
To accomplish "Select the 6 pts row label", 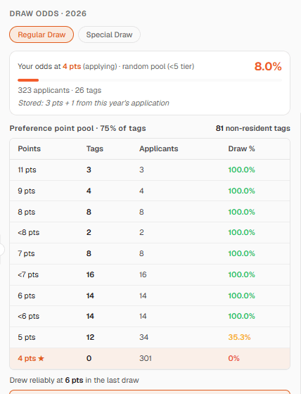I will tap(27, 295).
